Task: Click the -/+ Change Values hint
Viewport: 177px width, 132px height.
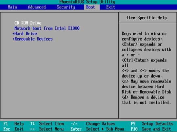Action: (93, 124)
